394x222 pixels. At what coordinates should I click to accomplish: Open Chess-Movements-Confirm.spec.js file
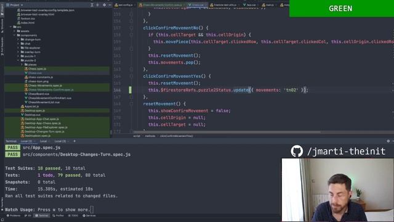49,89
